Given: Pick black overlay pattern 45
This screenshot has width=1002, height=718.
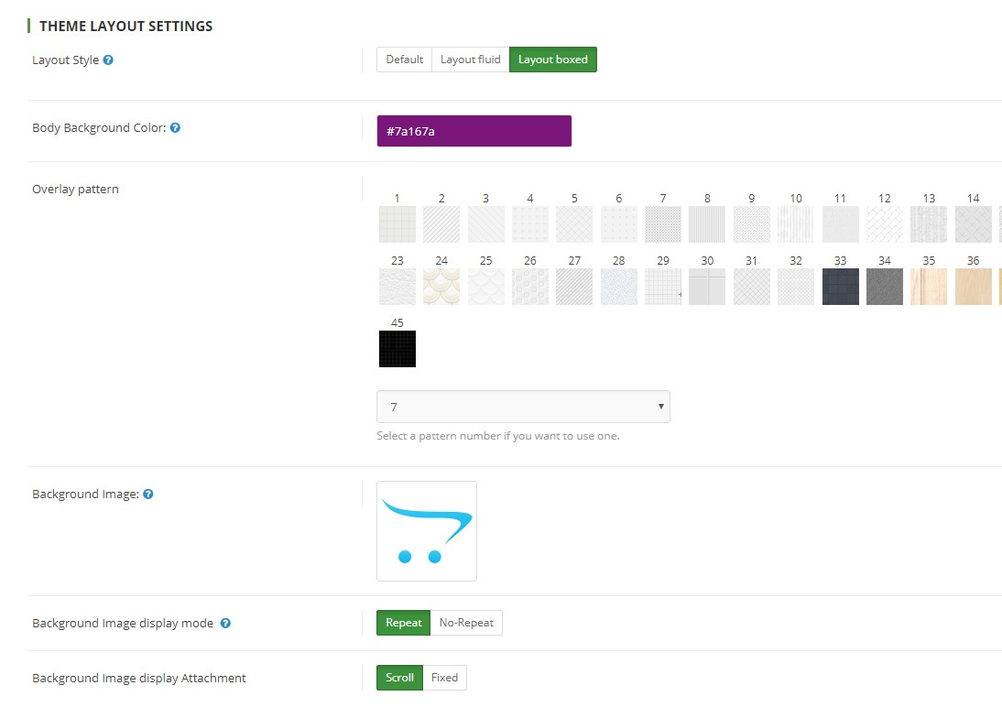Looking at the screenshot, I should (x=398, y=349).
